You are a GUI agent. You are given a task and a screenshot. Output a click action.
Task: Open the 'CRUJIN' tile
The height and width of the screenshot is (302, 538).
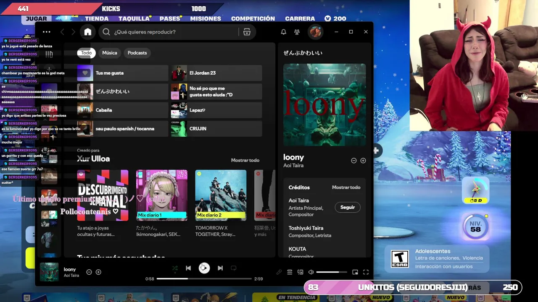[216, 129]
